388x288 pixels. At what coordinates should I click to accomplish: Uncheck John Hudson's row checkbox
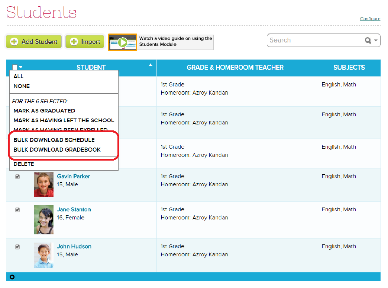17,247
